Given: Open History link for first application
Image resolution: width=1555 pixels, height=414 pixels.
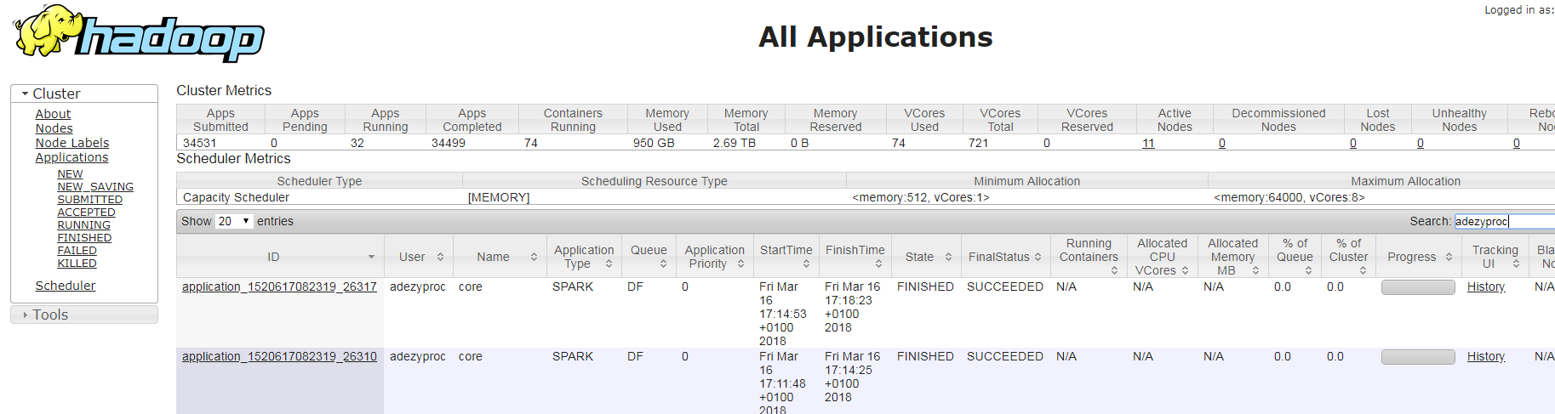Looking at the screenshot, I should click(x=1485, y=286).
